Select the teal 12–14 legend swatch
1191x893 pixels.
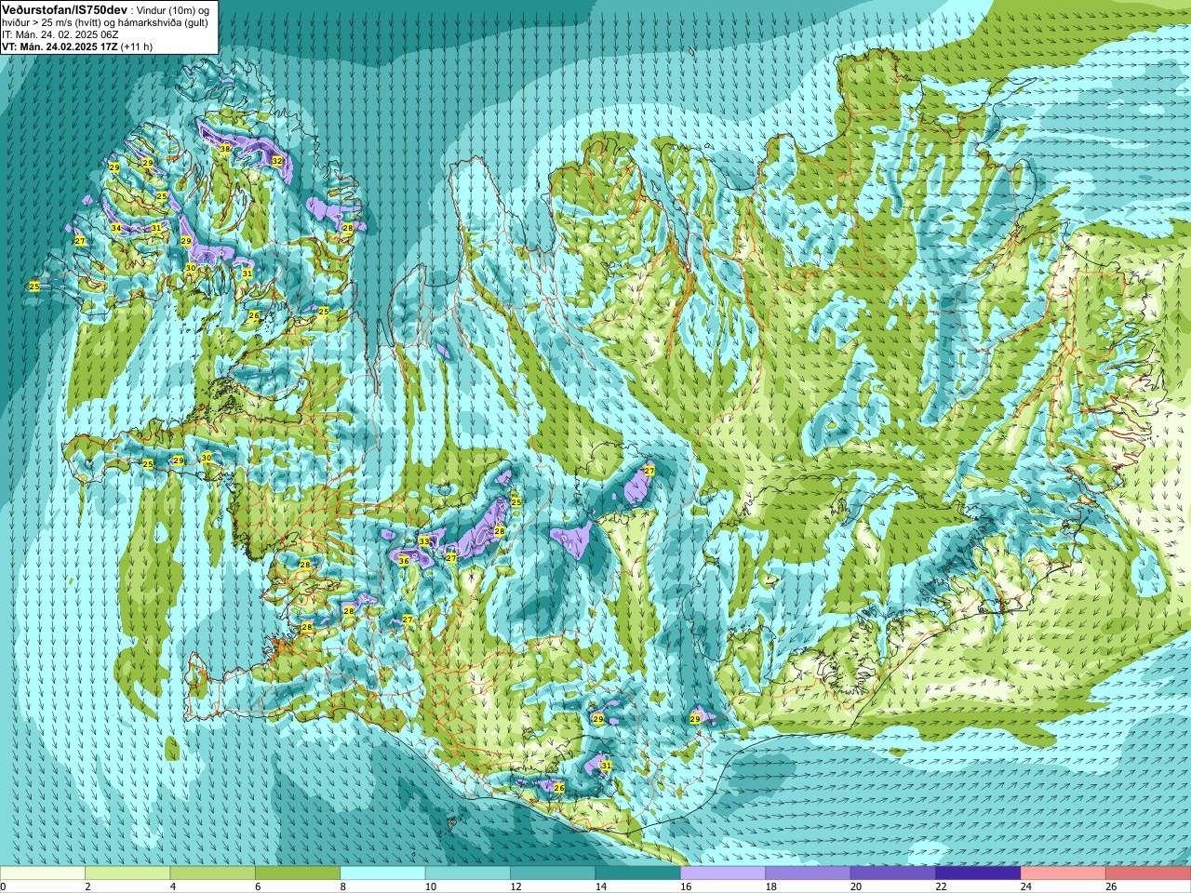click(x=553, y=873)
